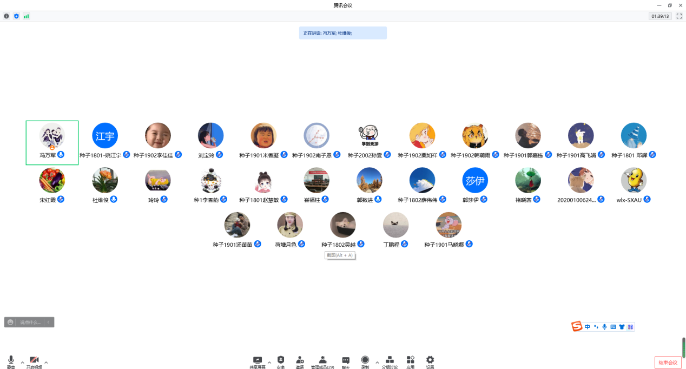Image resolution: width=686 pixels, height=369 pixels.
Task: Open the Apps (应用) icon
Action: coord(410,361)
